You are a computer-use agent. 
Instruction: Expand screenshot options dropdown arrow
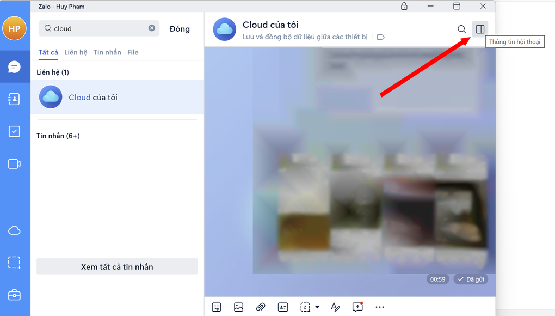(318, 307)
